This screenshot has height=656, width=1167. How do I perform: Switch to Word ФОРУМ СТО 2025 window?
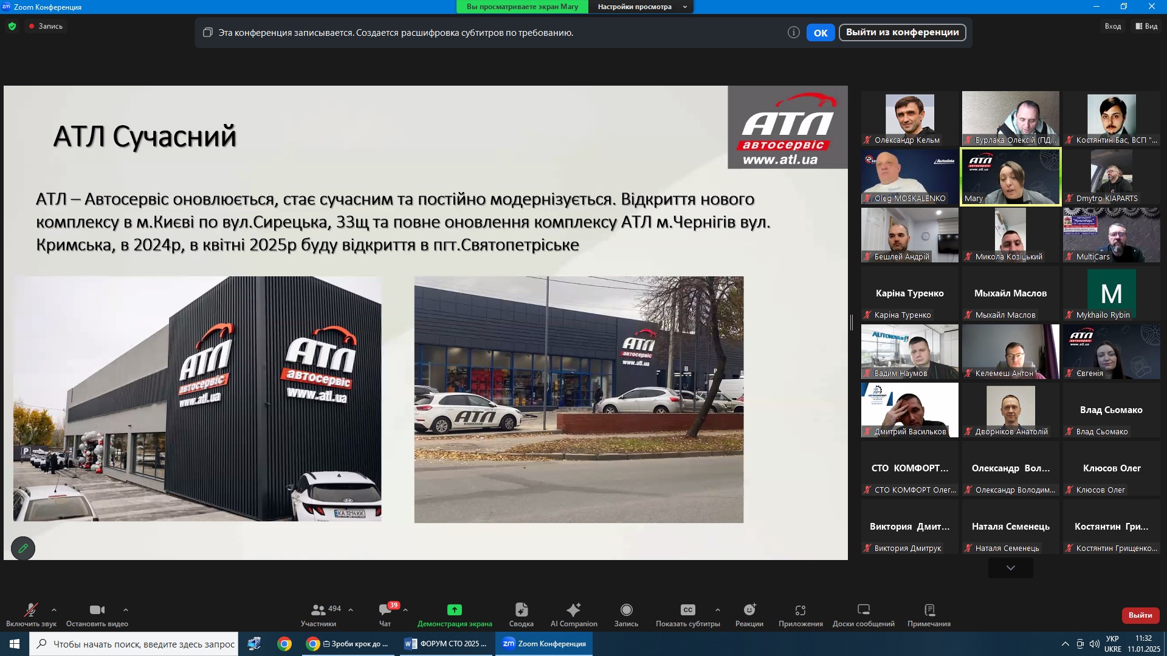pos(446,644)
